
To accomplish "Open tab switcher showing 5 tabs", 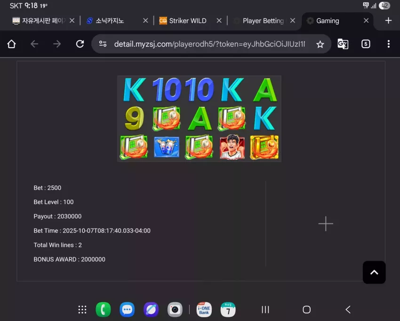I will click(366, 44).
